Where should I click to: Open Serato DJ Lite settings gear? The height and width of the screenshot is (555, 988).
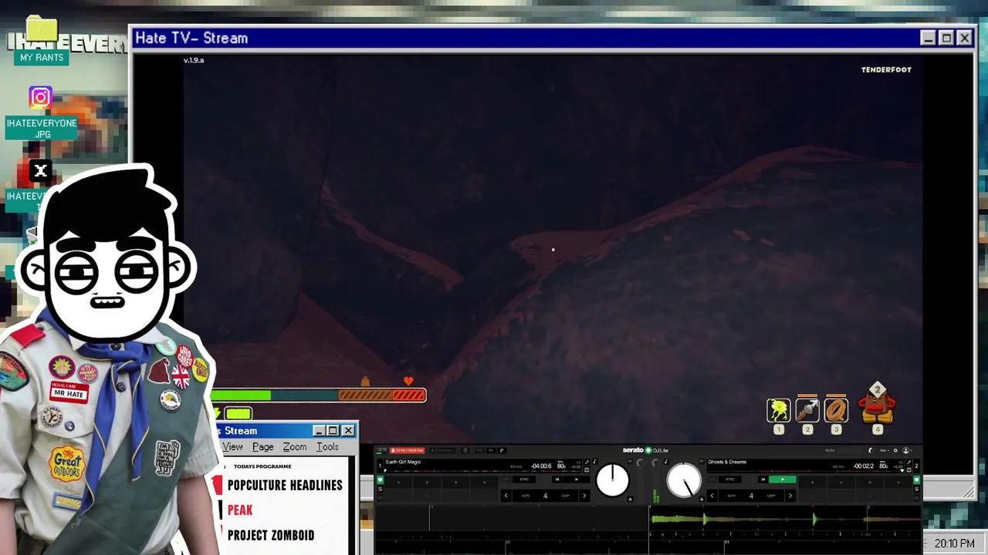(x=895, y=450)
